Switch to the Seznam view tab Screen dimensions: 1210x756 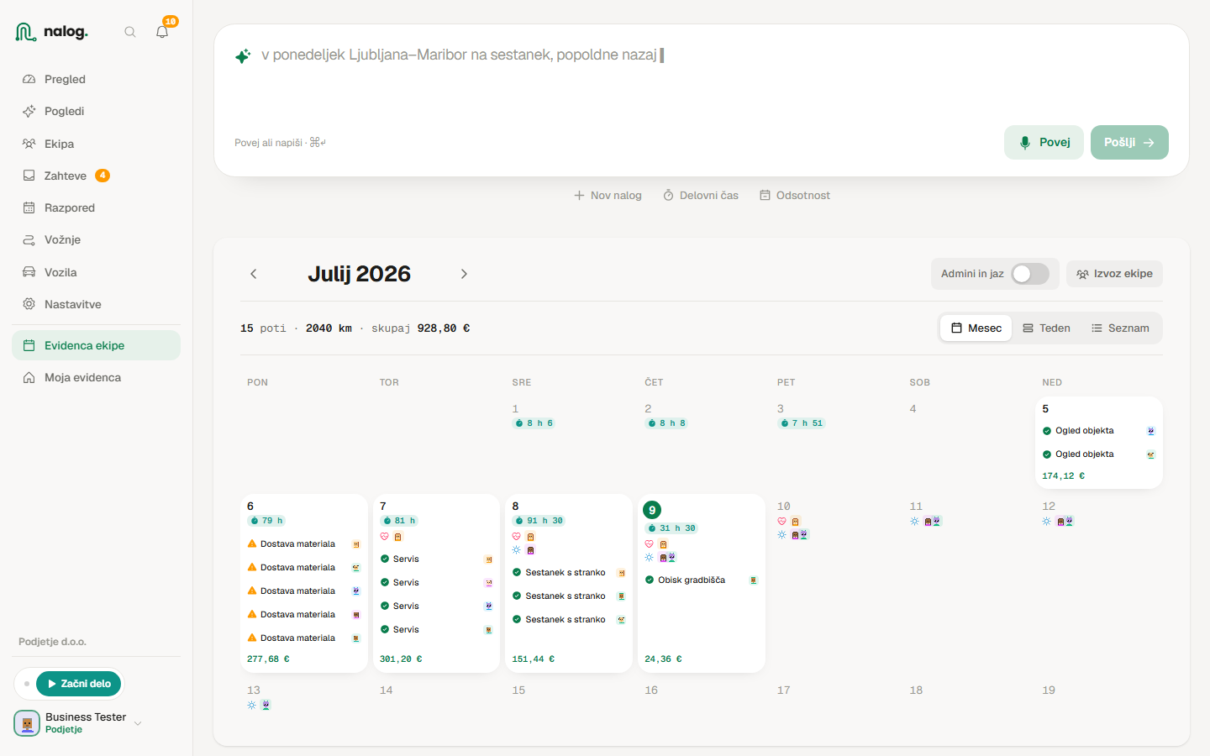coord(1120,328)
